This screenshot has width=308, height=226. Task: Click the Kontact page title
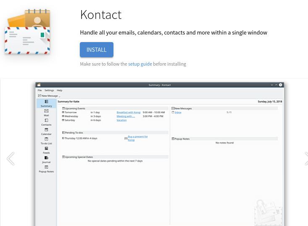(101, 15)
